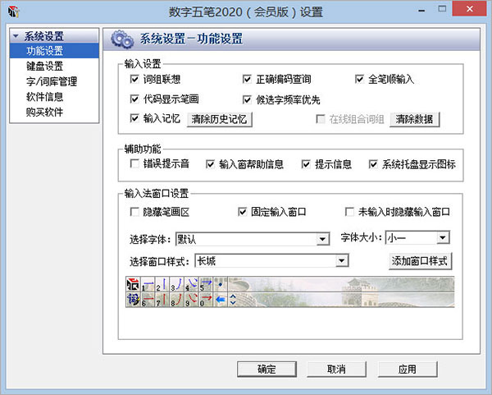
Task: Click the red vertical stroke key 7
Action: coord(162,300)
